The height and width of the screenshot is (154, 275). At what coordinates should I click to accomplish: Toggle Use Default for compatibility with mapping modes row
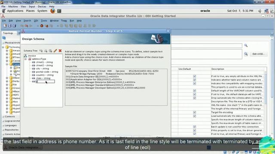click(x=195, y=83)
